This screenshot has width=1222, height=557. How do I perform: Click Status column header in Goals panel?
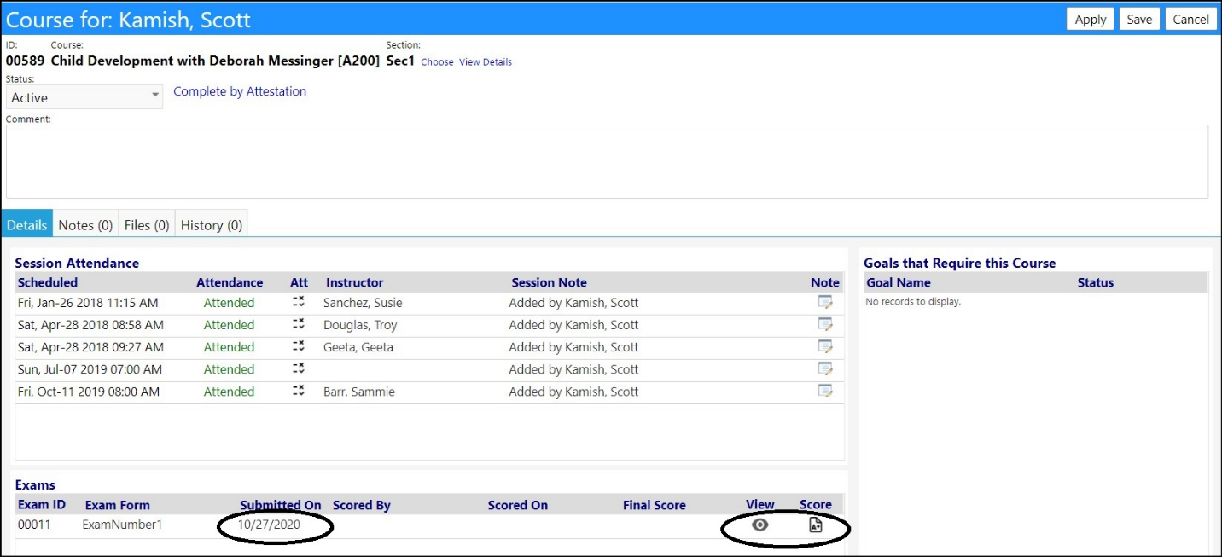[x=1096, y=282]
